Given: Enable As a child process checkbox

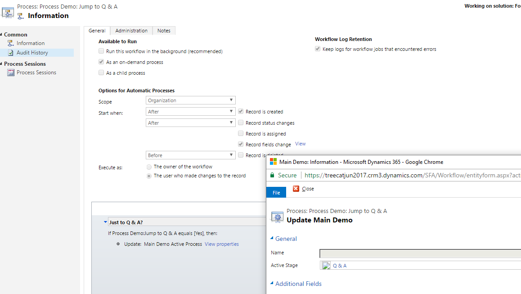Looking at the screenshot, I should click(x=101, y=72).
